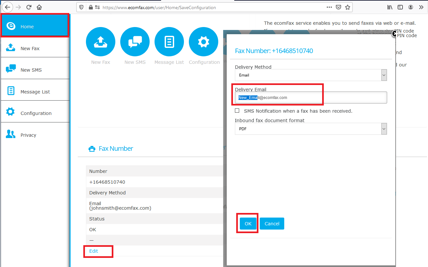This screenshot has height=267, width=428.
Task: Click the Edit link under the fax number table
Action: [x=94, y=251]
